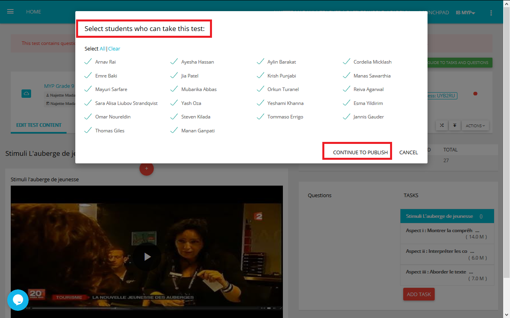The image size is (510, 318).
Task: Open the vertical three-dot options menu
Action: pos(491,13)
